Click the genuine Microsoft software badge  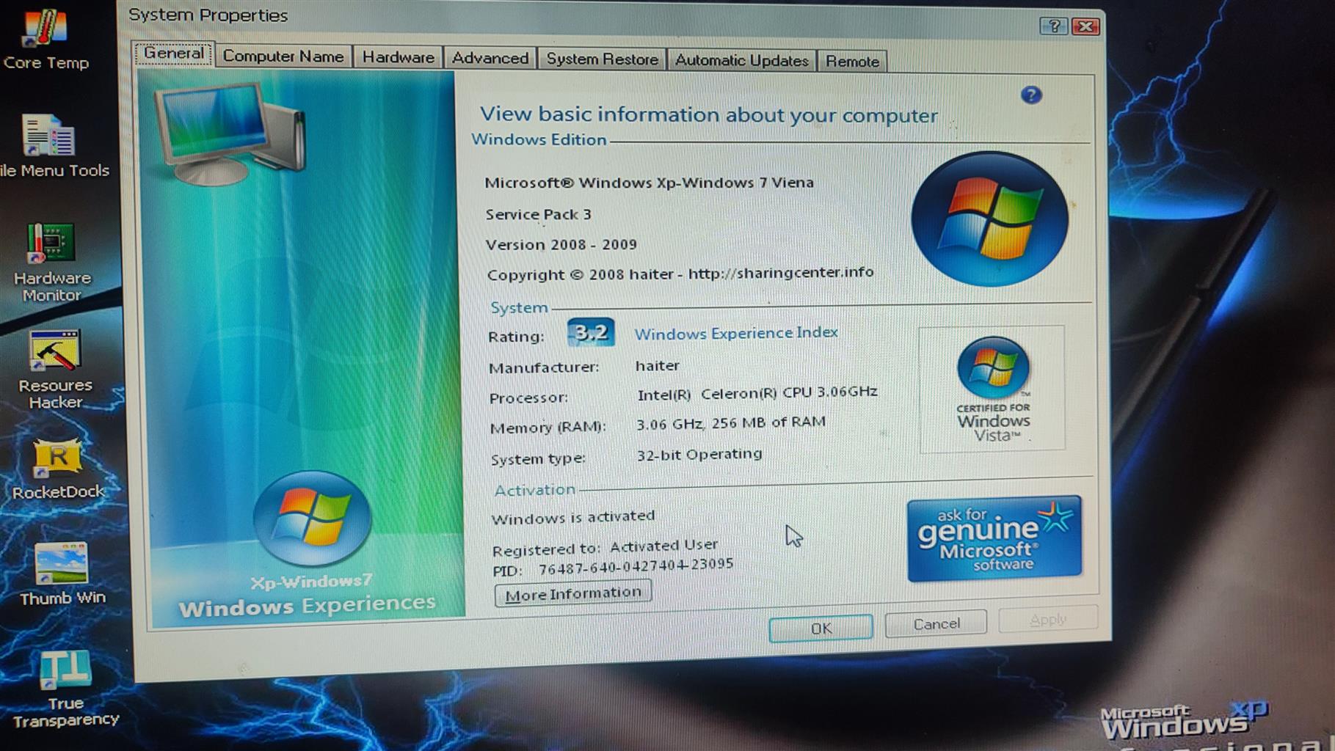tap(994, 539)
